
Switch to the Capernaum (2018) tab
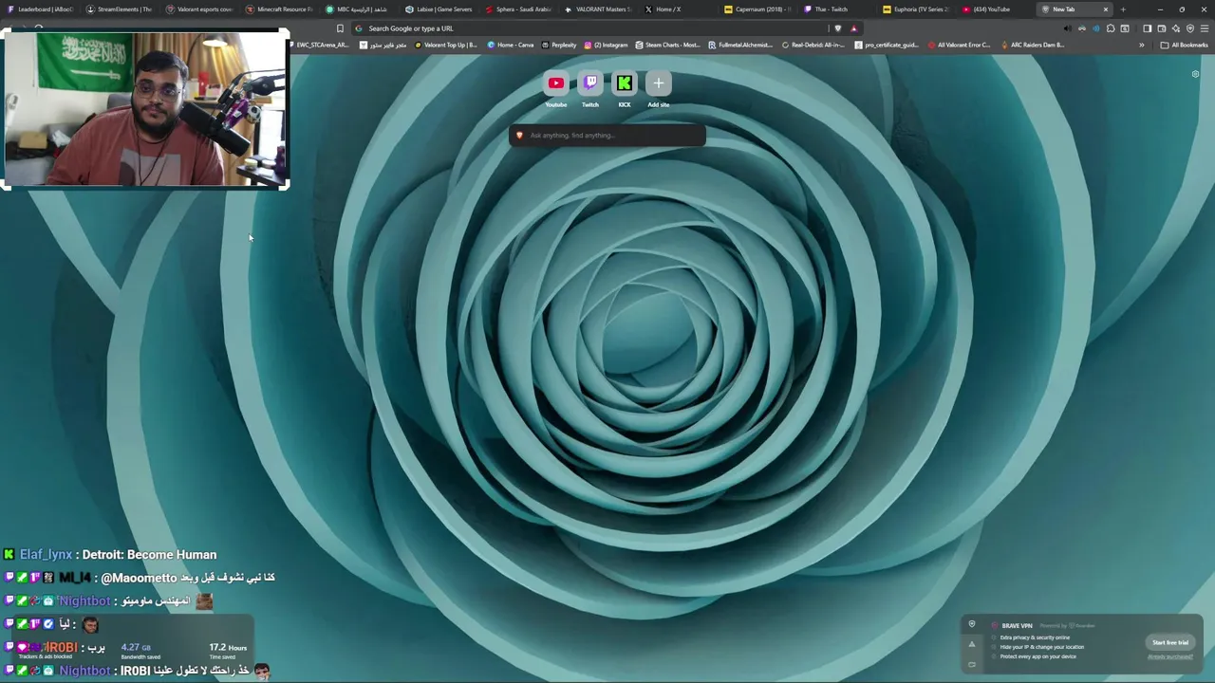(757, 9)
